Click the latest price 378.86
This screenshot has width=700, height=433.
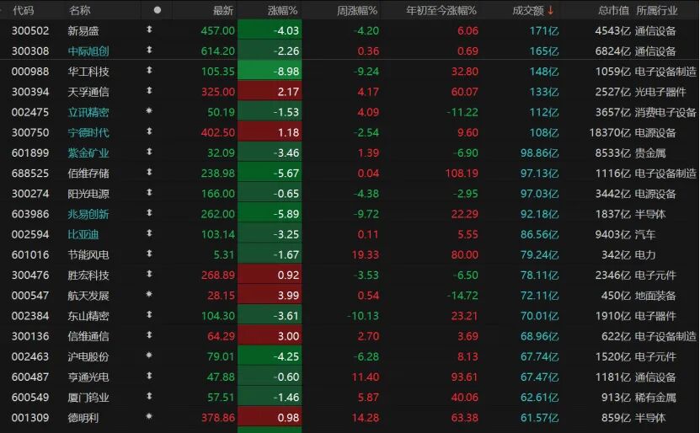(218, 418)
